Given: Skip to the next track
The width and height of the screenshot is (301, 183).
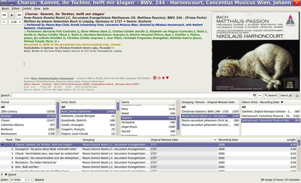Looking at the screenshot, I should (19, 15).
